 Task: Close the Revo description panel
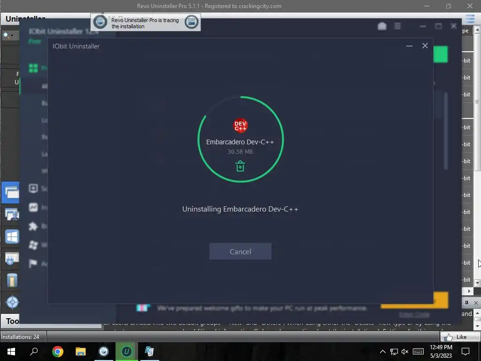[x=476, y=303]
